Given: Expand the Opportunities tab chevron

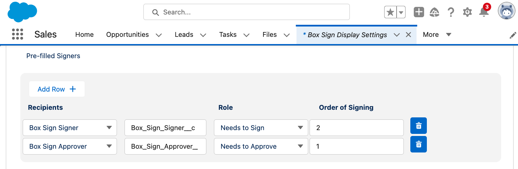Looking at the screenshot, I should 159,35.
